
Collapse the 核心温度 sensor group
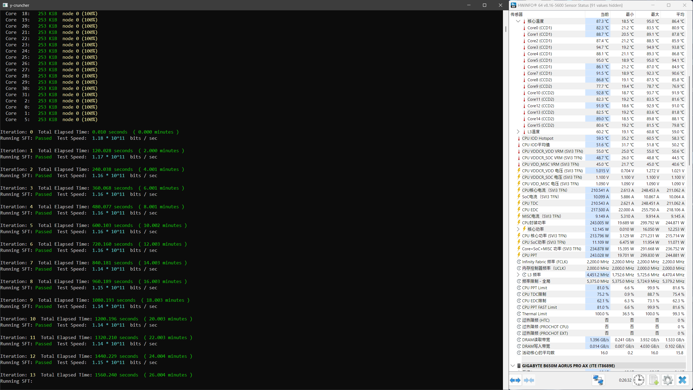point(518,21)
